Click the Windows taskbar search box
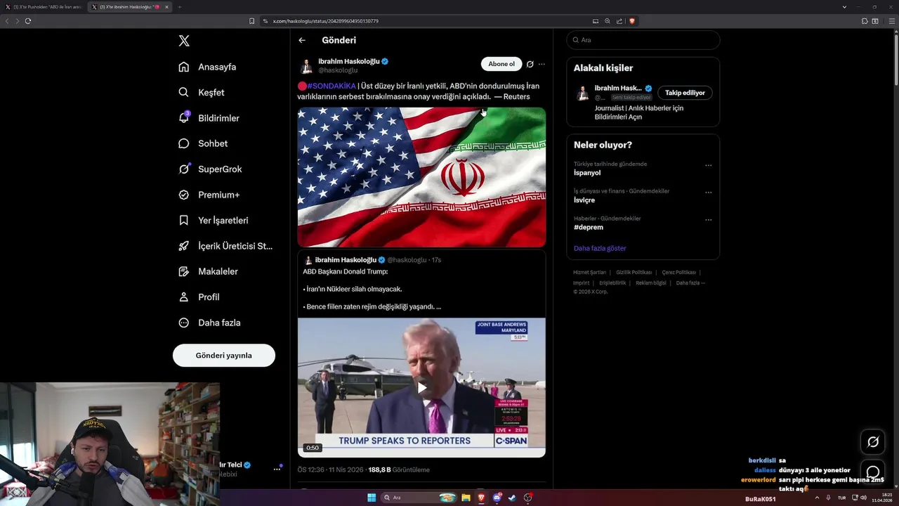 click(x=420, y=498)
